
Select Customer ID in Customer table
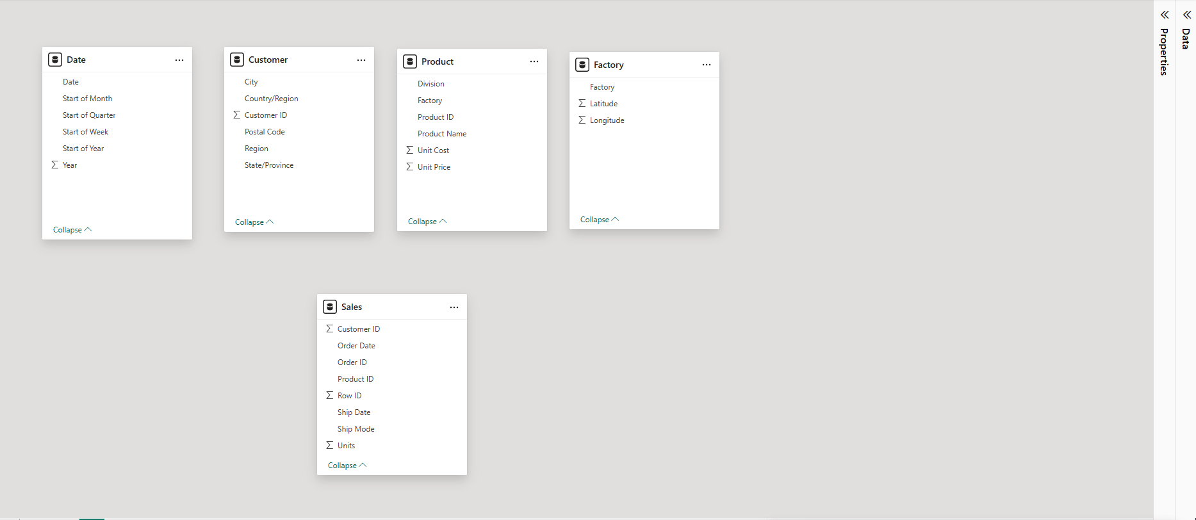299,115
